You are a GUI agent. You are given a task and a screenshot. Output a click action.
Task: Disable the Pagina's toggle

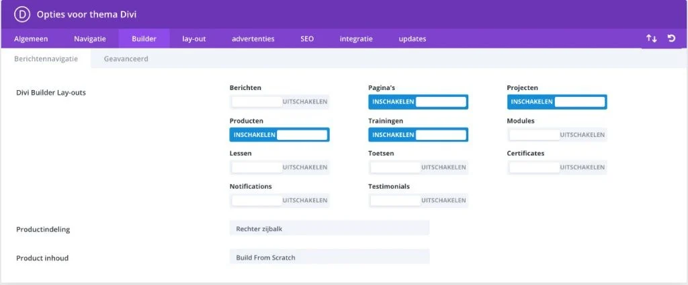click(x=418, y=102)
